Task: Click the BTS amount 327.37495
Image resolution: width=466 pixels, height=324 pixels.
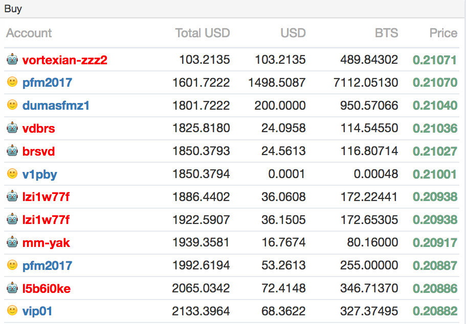Action: 369,311
